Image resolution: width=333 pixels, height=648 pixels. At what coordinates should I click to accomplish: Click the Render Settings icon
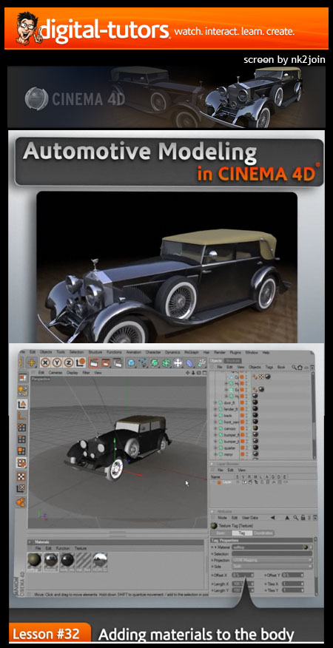(117, 363)
